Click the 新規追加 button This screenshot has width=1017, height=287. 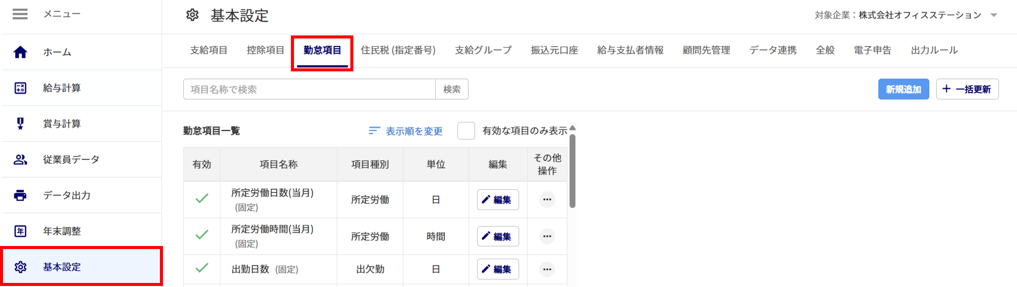point(903,89)
